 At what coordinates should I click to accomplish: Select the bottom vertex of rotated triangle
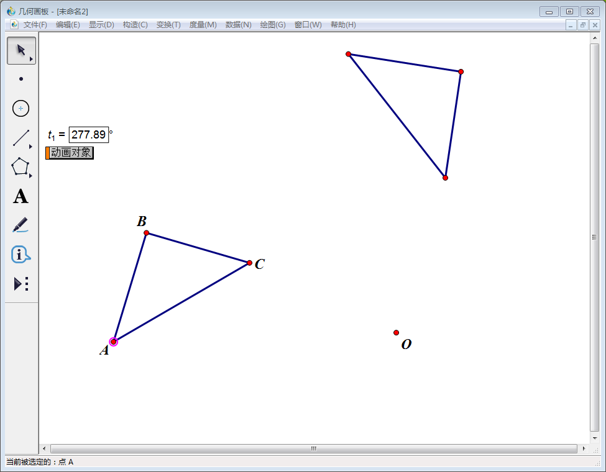coord(445,178)
